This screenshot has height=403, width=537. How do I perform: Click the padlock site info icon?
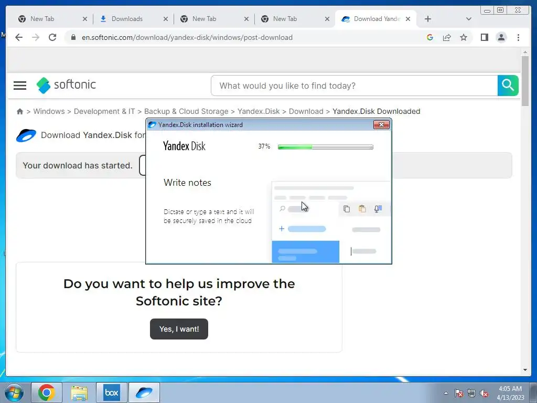(x=73, y=37)
